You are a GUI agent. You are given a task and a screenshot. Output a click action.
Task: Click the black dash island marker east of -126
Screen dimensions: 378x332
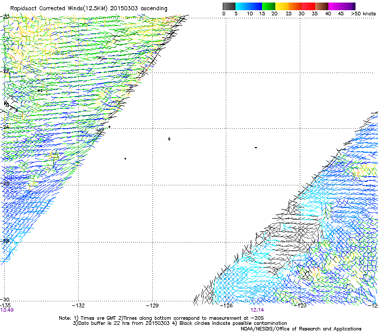pos(256,147)
